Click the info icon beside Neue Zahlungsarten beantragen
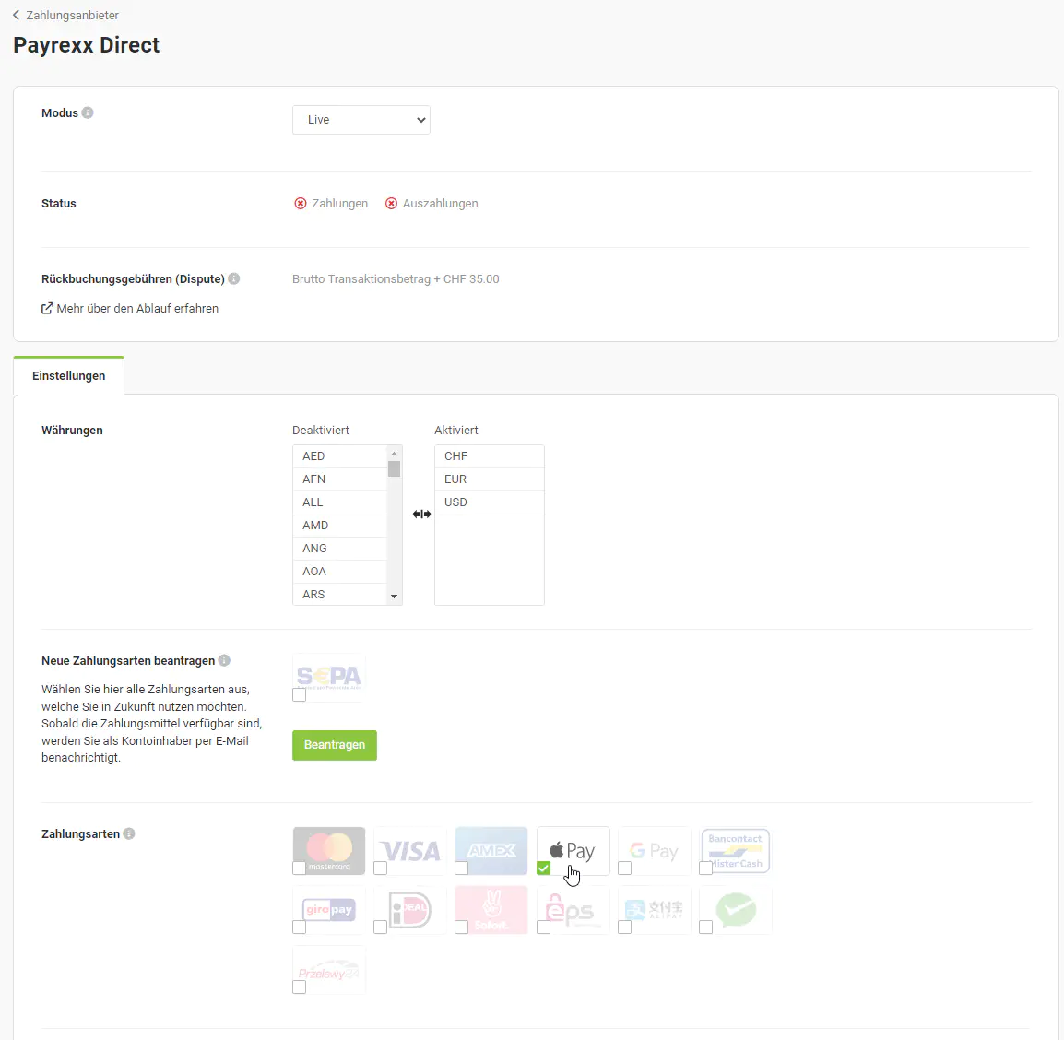This screenshot has height=1040, width=1064. click(x=224, y=661)
